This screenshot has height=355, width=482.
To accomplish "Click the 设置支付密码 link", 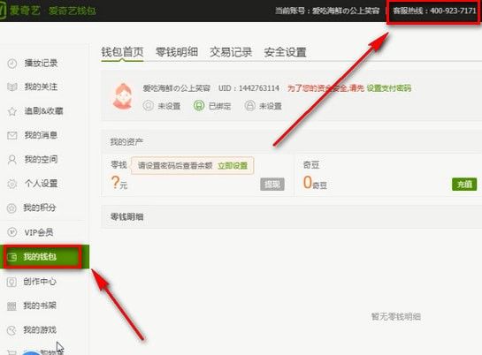I will pos(388,88).
